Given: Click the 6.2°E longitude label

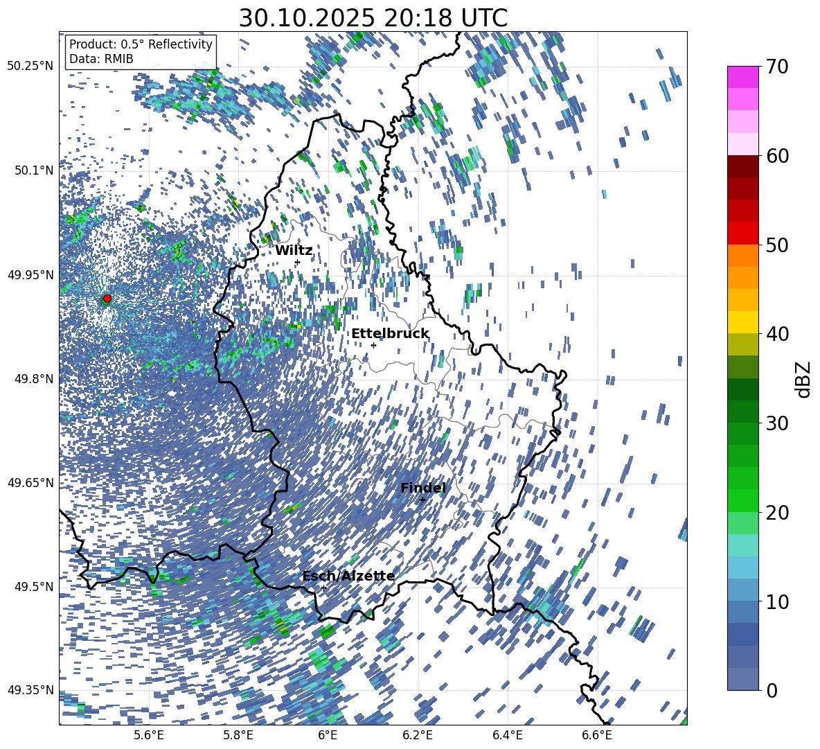Looking at the screenshot, I should (x=418, y=735).
